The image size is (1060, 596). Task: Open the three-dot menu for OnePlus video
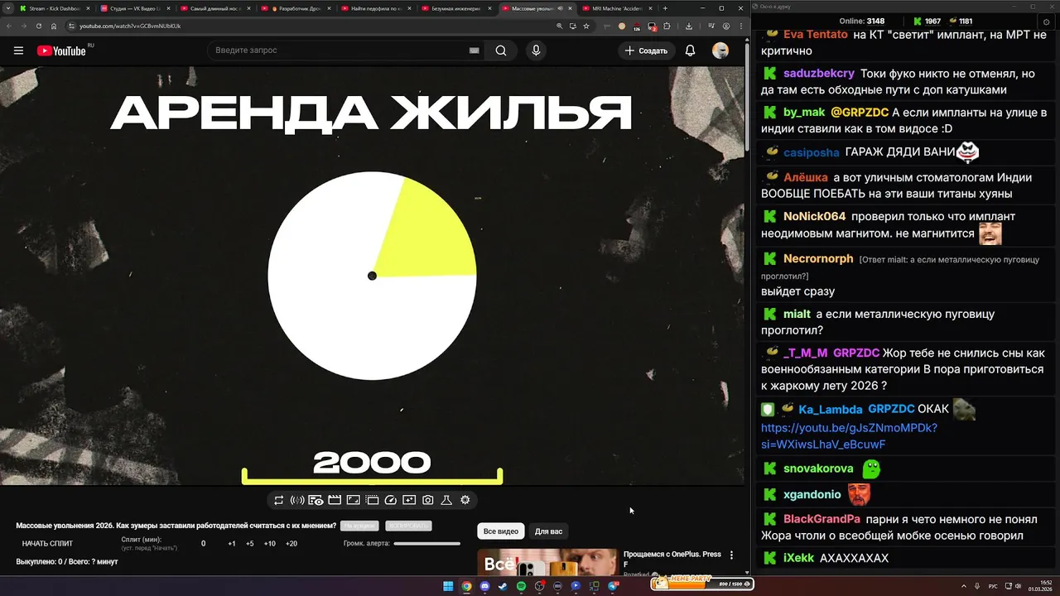point(731,555)
